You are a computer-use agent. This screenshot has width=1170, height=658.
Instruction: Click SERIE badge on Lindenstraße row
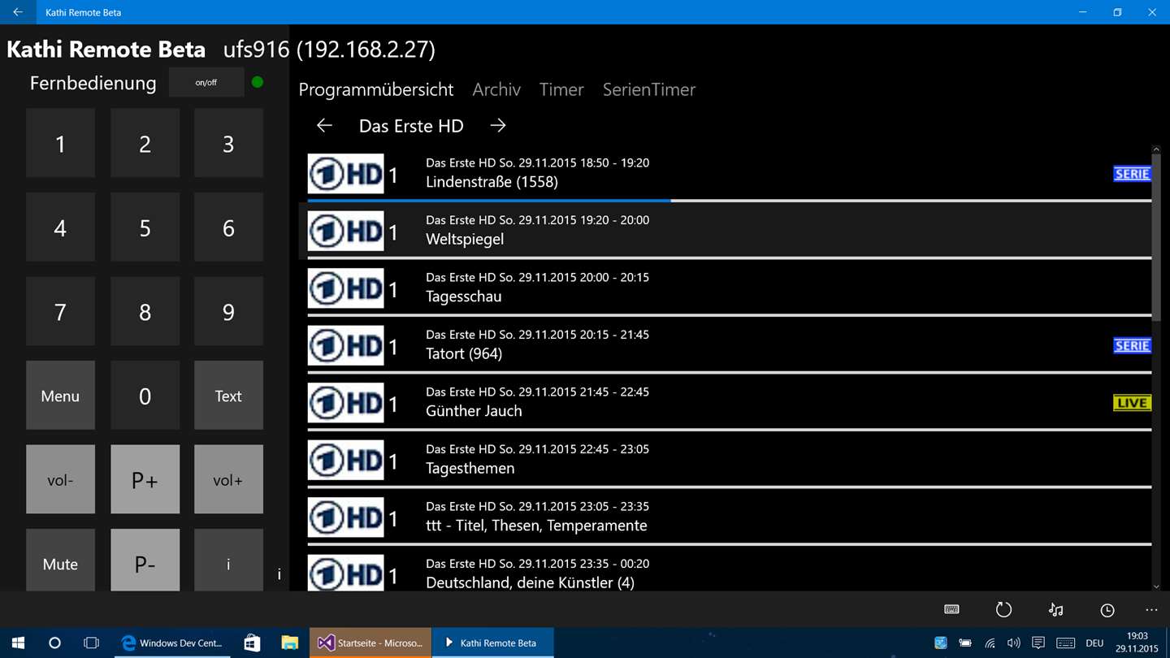[1132, 174]
